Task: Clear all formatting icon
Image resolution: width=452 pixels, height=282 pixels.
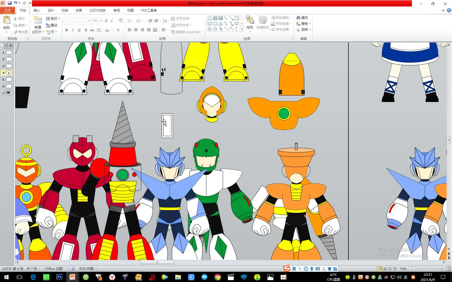Action: pos(121,21)
